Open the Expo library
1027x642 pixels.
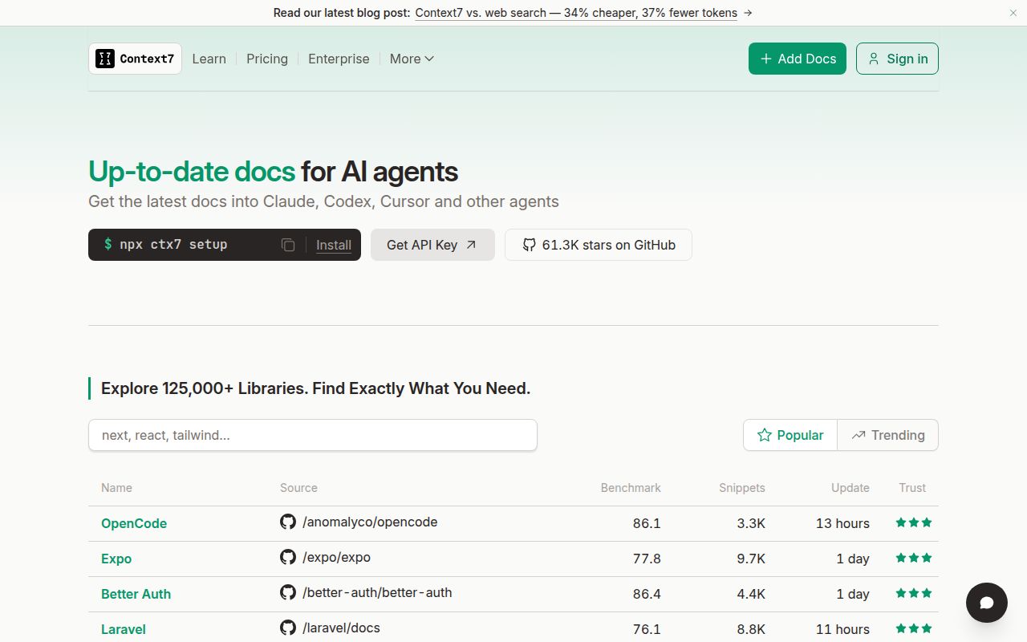[116, 559]
